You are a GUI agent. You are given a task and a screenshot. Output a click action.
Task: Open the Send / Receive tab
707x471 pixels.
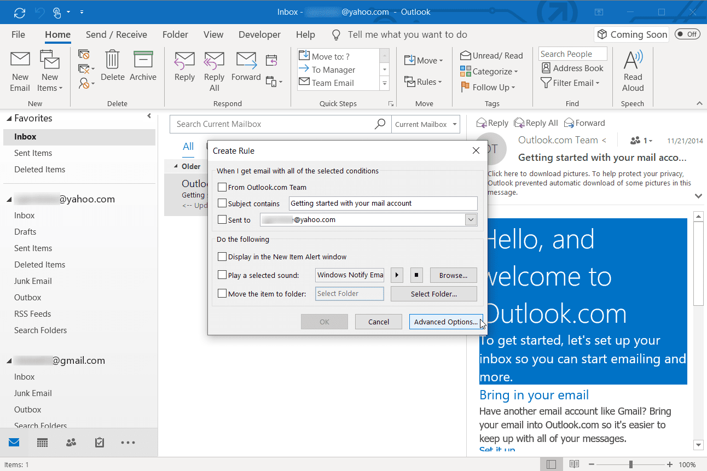point(117,34)
